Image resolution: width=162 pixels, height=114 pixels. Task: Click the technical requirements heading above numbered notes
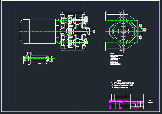pyautogui.click(x=119, y=81)
